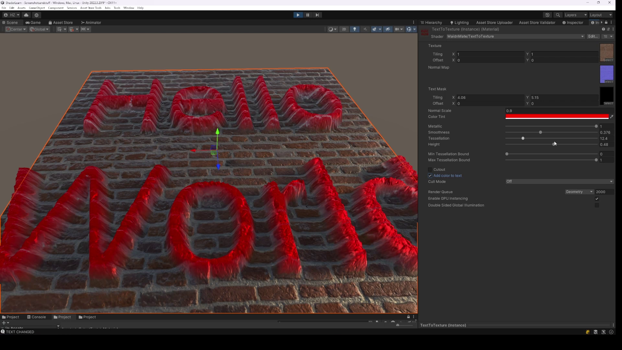Open the Unity cloud services icon
The height and width of the screenshot is (350, 622).
pos(26,15)
